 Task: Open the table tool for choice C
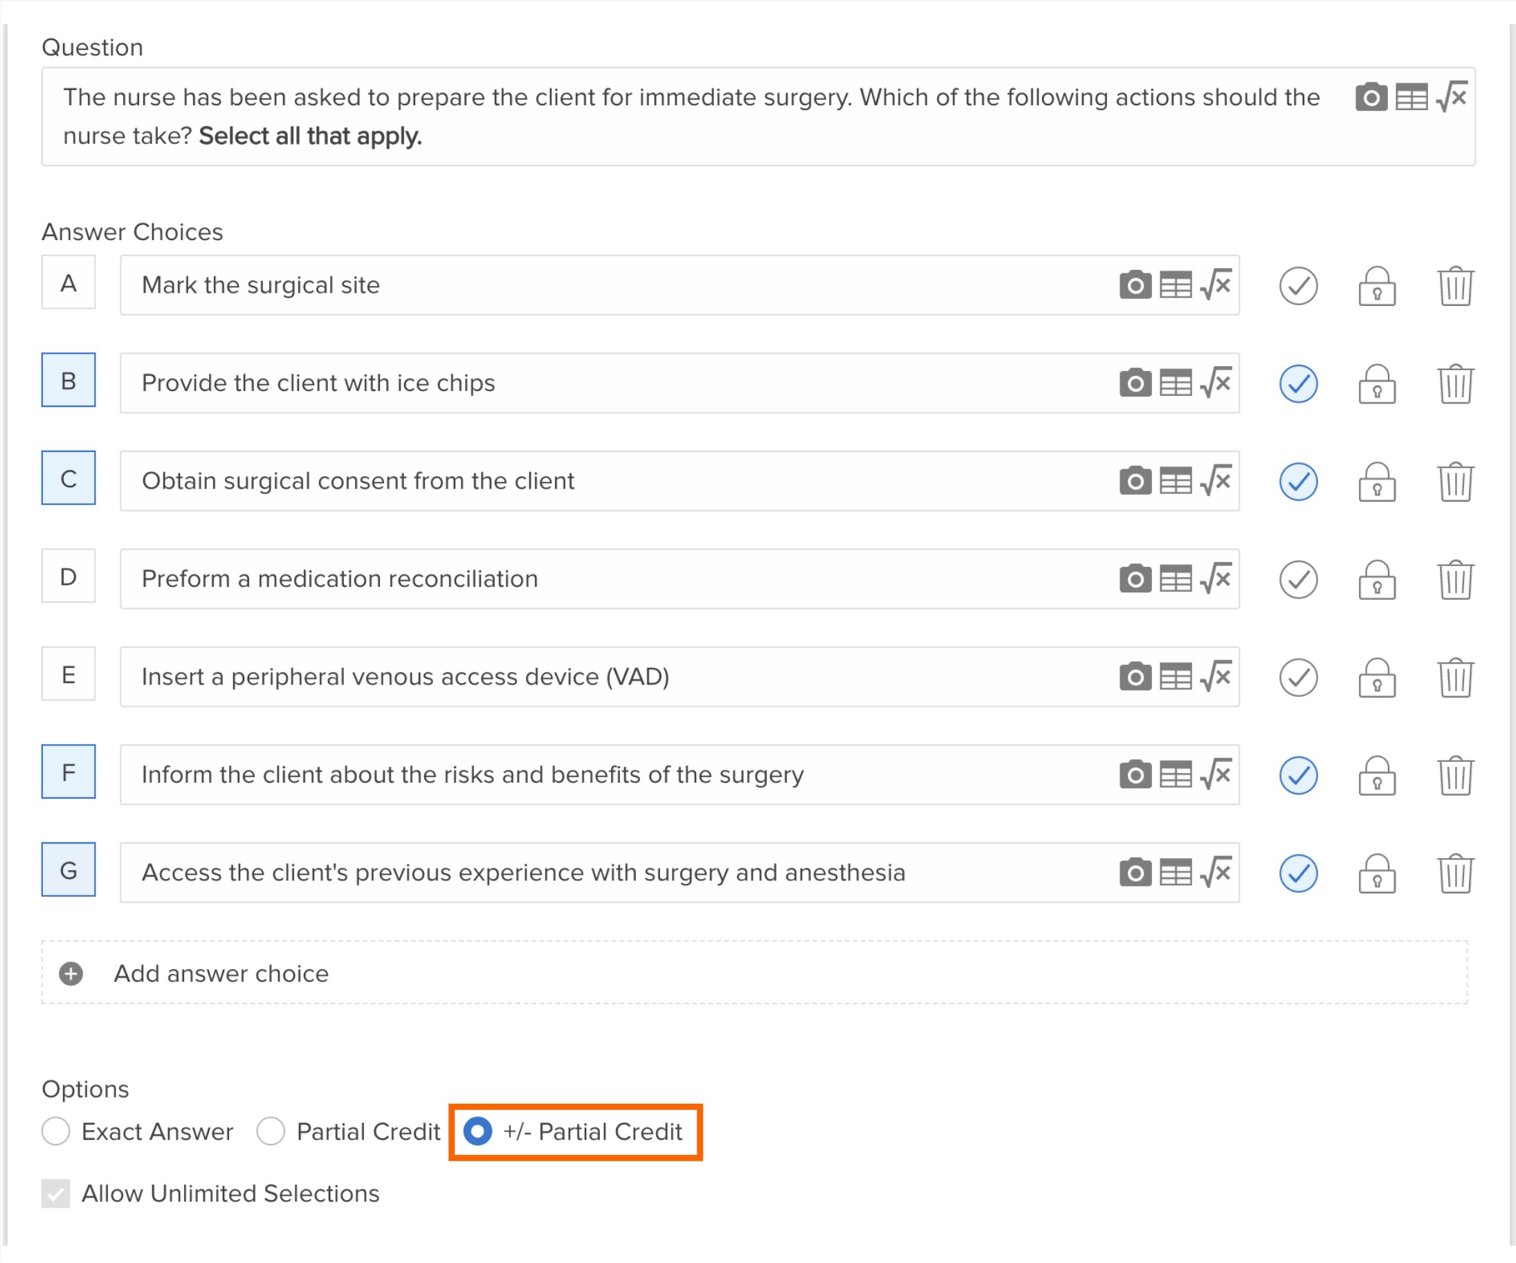[1176, 481]
